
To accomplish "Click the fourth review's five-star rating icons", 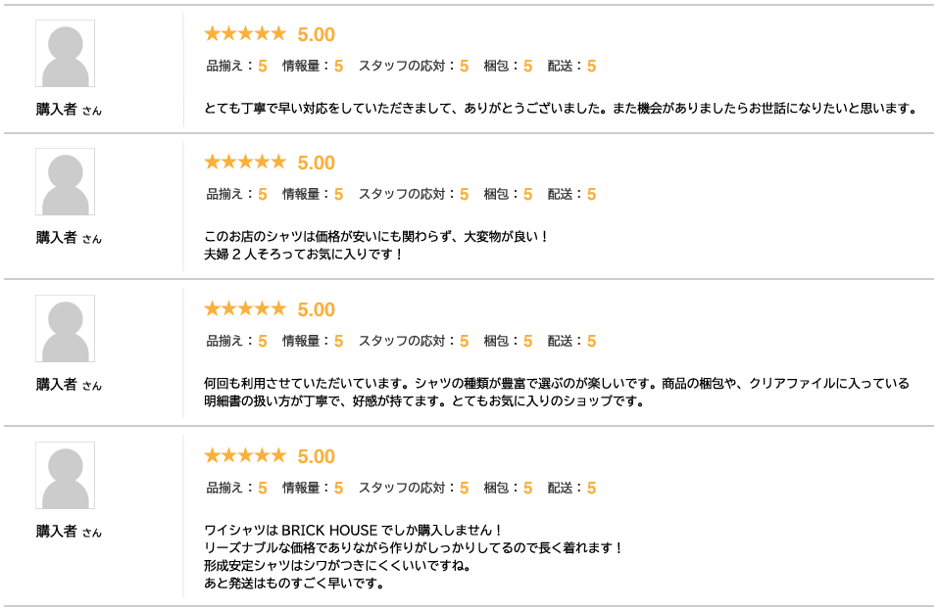I will pyautogui.click(x=244, y=456).
